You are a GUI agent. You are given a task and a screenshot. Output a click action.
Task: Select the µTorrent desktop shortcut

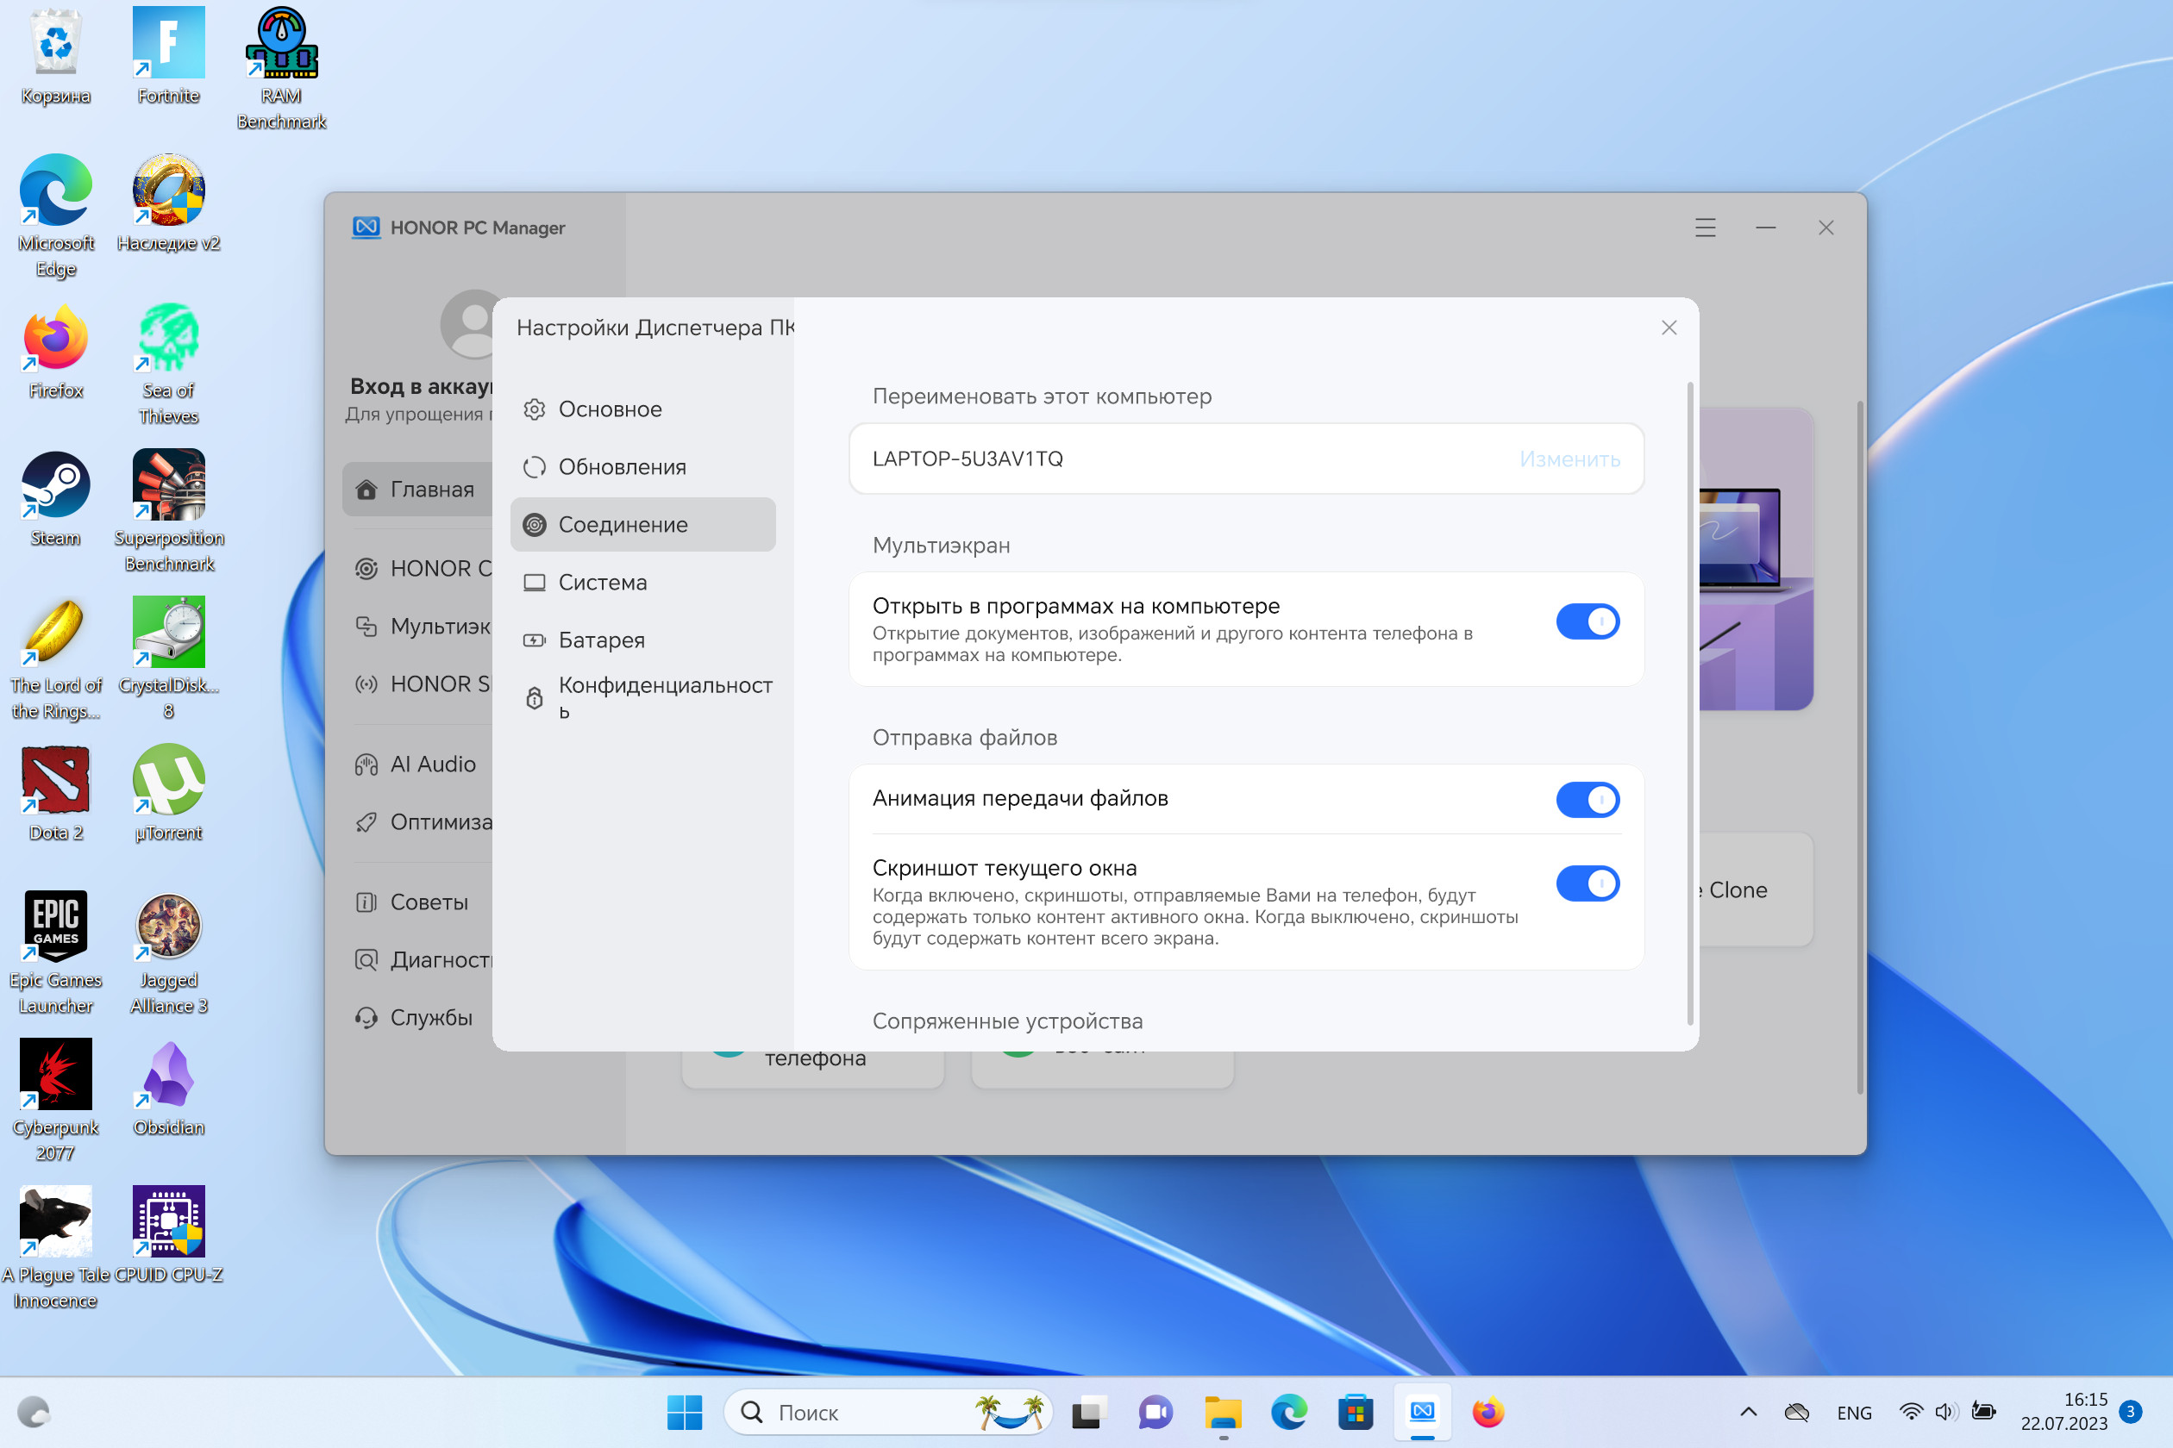[168, 794]
